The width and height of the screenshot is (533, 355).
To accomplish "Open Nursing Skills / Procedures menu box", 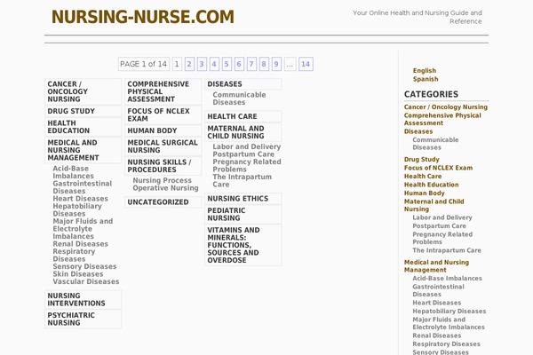I will [x=163, y=166].
